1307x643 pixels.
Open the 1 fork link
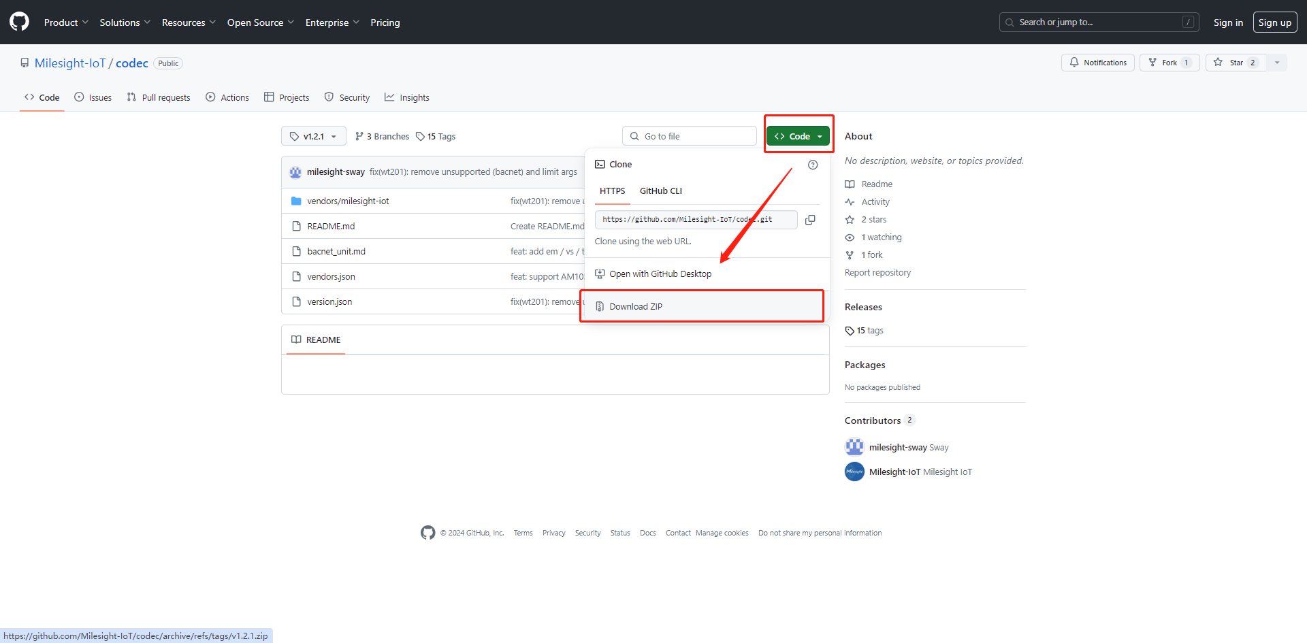point(864,255)
